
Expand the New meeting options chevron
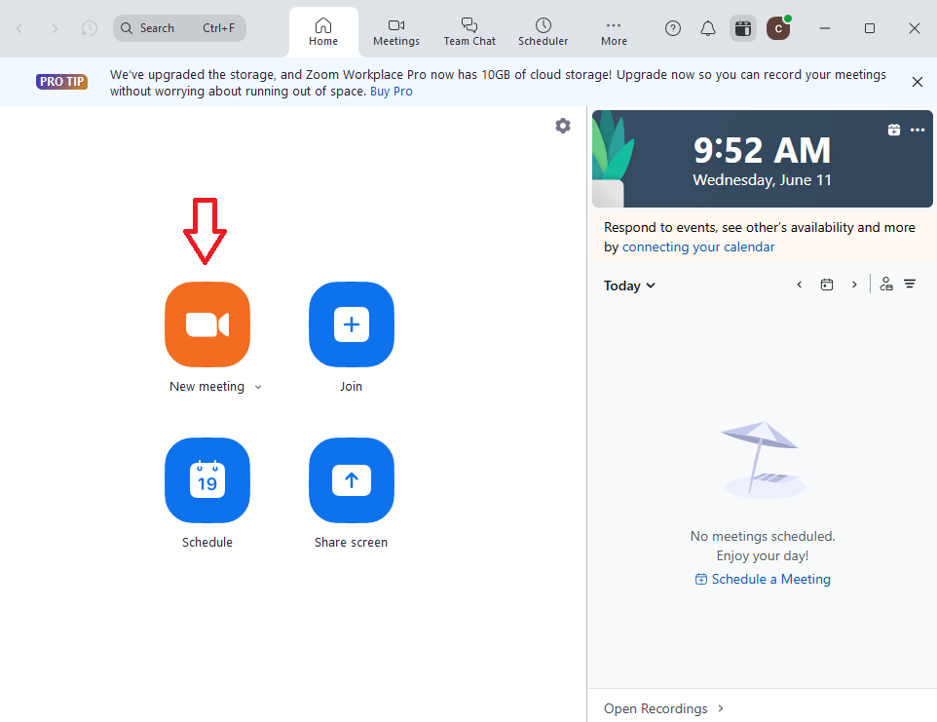(x=258, y=387)
